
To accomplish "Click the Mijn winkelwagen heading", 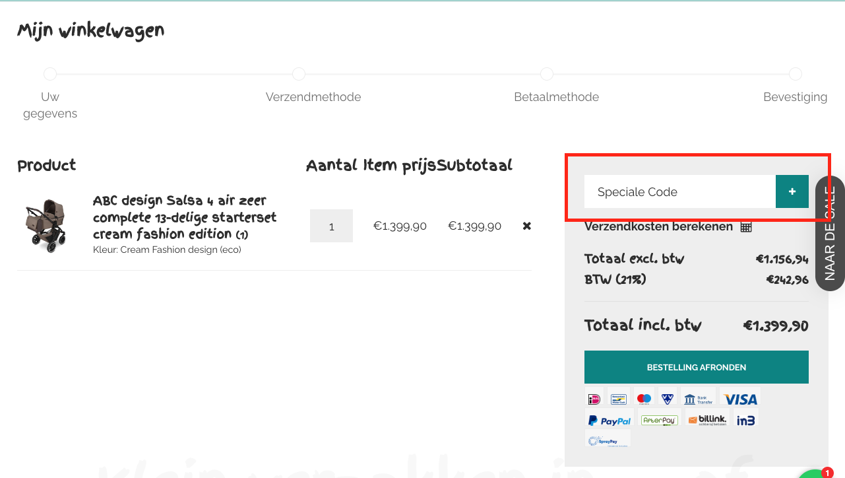I will tap(91, 30).
